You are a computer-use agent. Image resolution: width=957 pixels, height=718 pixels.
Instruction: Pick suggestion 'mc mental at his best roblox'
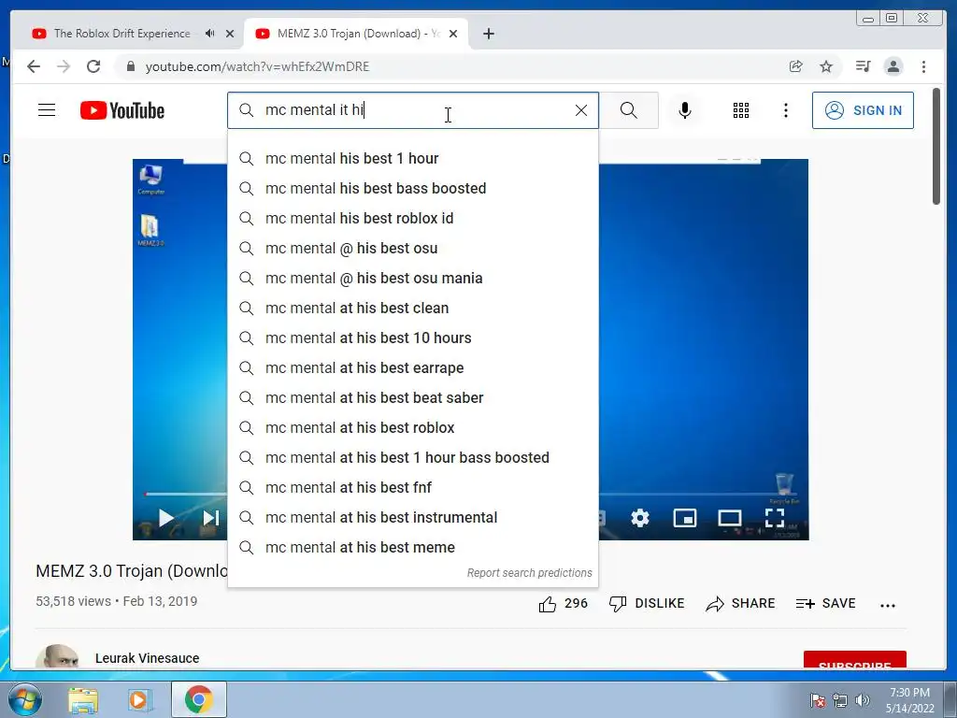pyautogui.click(x=412, y=428)
